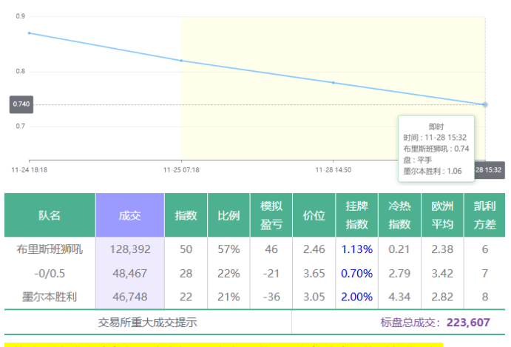Click the 0.740 y-axis value marker
The height and width of the screenshot is (347, 511).
[21, 104]
